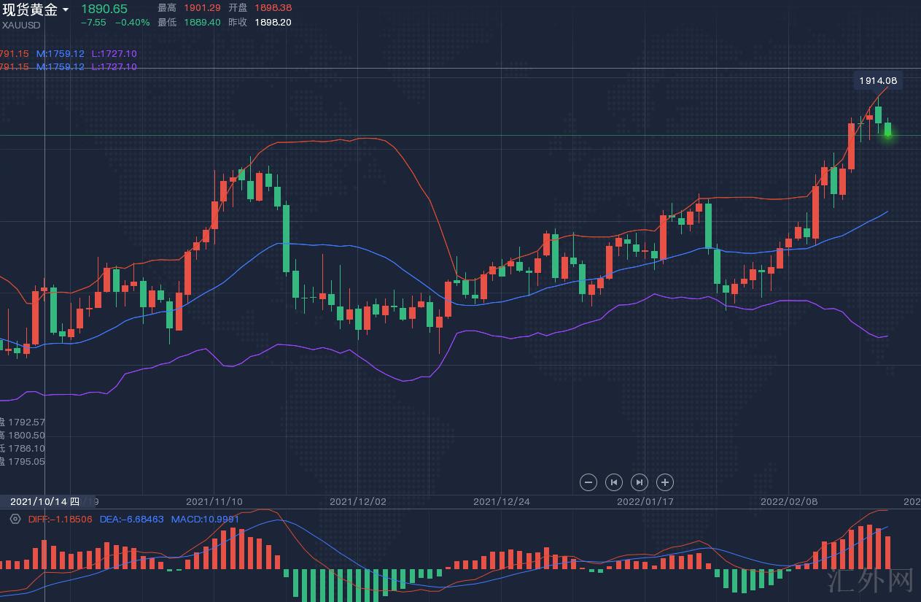This screenshot has height=602, width=921.
Task: Click the 2022/01/17 date on time axis
Action: point(645,501)
